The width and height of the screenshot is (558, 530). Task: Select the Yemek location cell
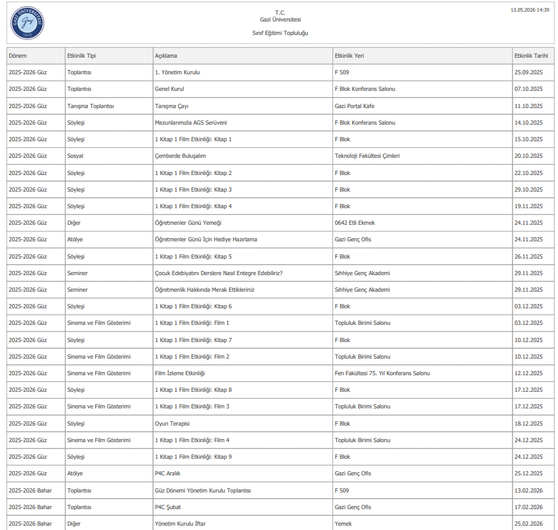pyautogui.click(x=422, y=524)
